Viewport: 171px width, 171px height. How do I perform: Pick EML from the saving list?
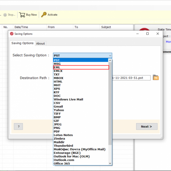point(81,67)
